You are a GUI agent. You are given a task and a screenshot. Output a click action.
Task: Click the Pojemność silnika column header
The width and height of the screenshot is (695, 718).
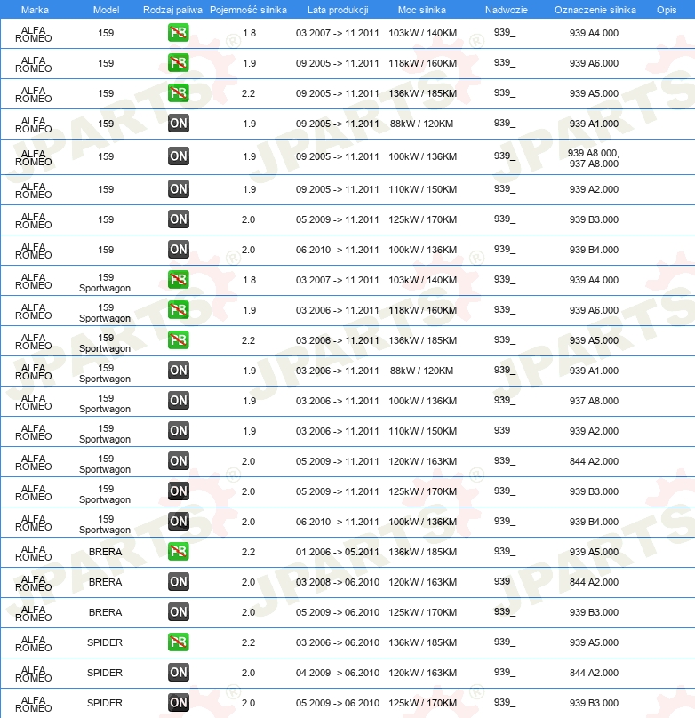pos(248,10)
